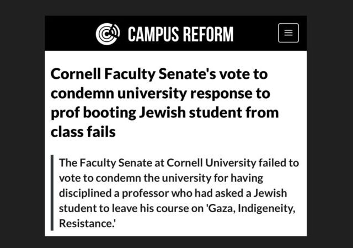Screen dimensions: 353x248
Task: Click the article summary paragraph
Action: pyautogui.click(x=179, y=194)
